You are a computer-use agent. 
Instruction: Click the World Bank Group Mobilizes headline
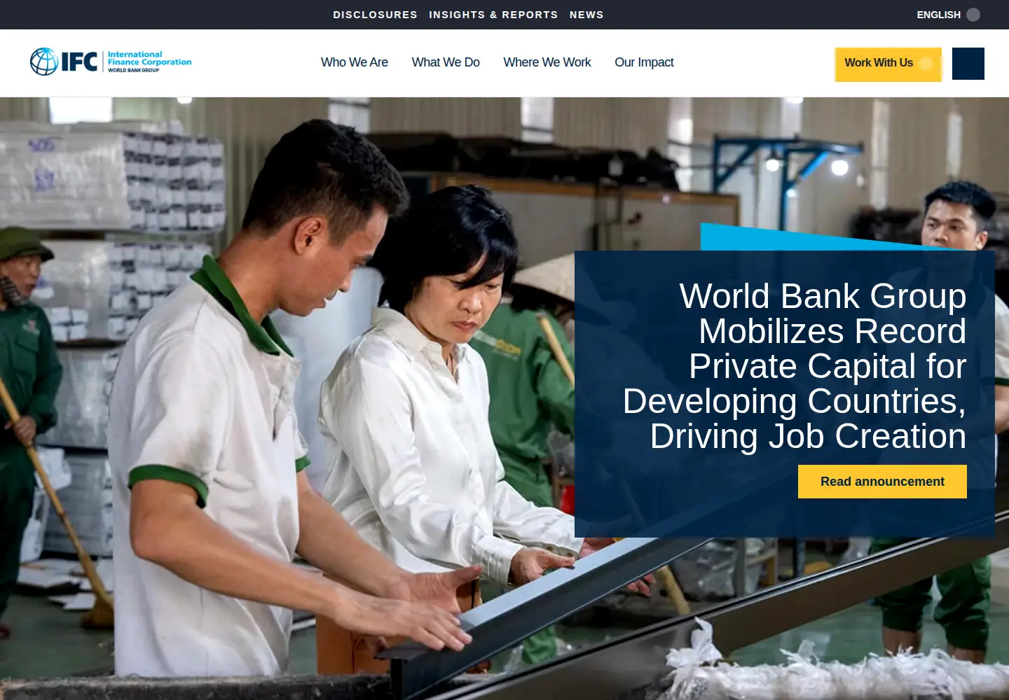tap(795, 366)
